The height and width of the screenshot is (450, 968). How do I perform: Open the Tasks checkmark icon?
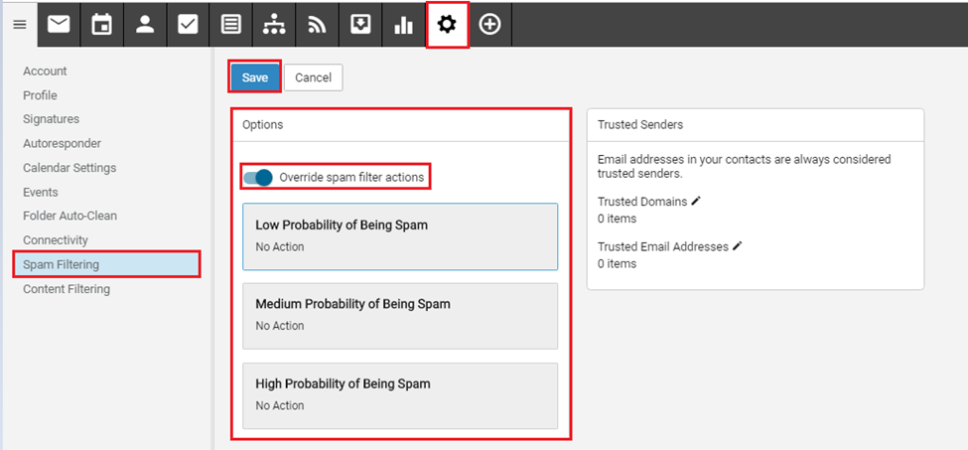click(x=188, y=25)
